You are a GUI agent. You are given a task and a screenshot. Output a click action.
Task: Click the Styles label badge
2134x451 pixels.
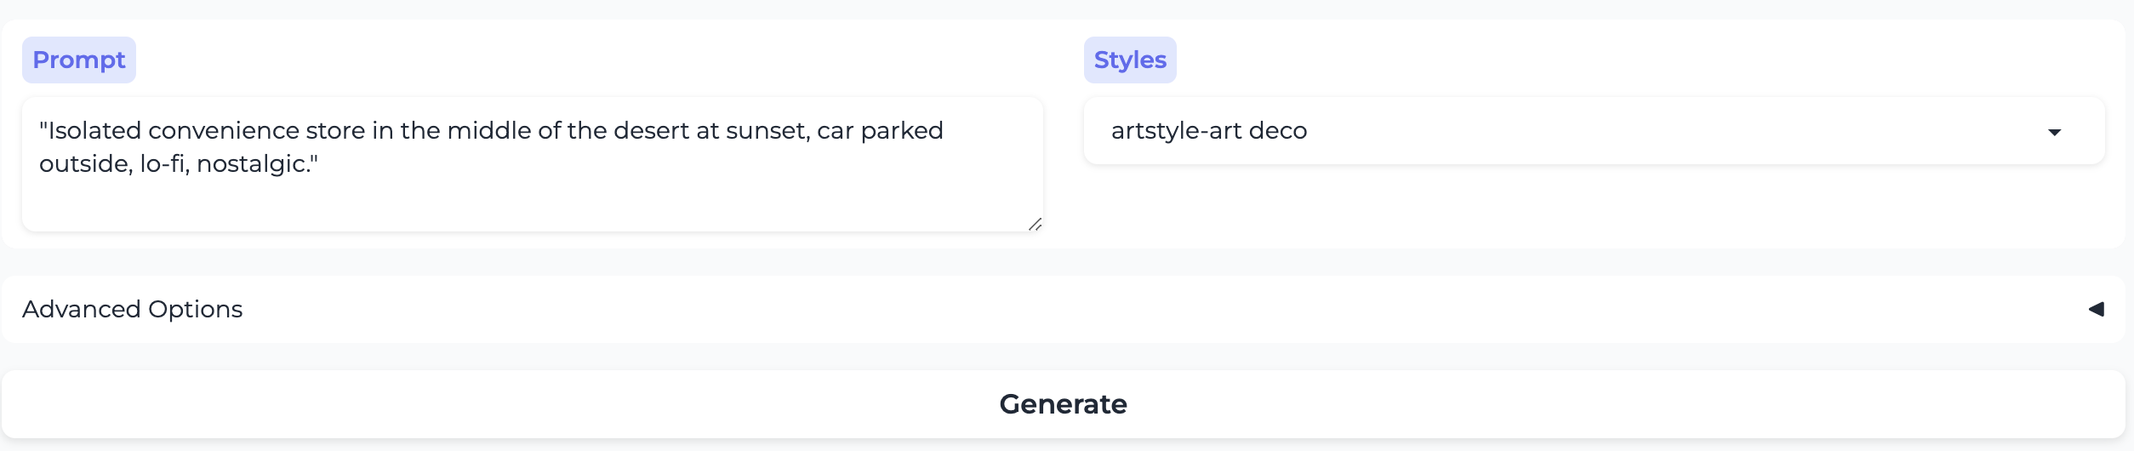1130,60
